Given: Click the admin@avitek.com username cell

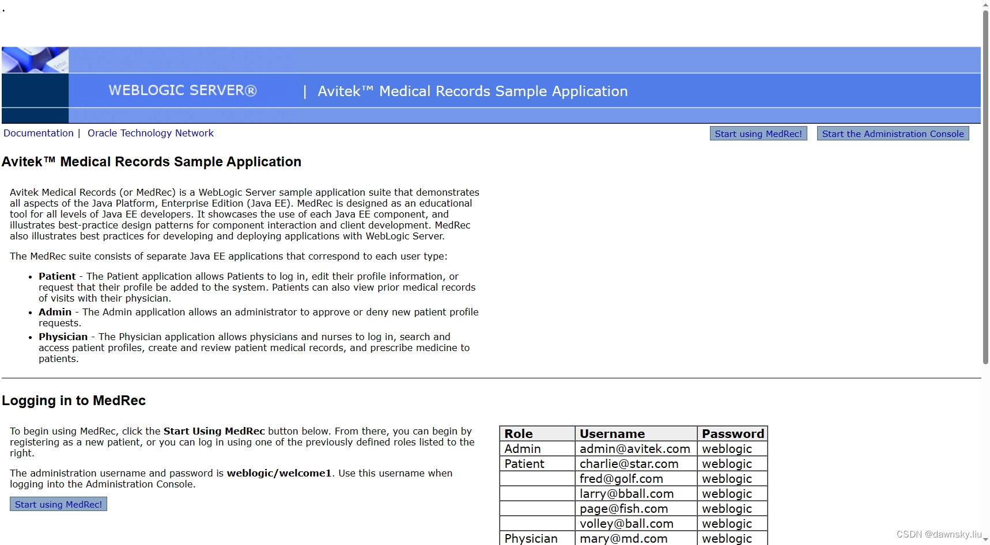Looking at the screenshot, I should pos(636,449).
